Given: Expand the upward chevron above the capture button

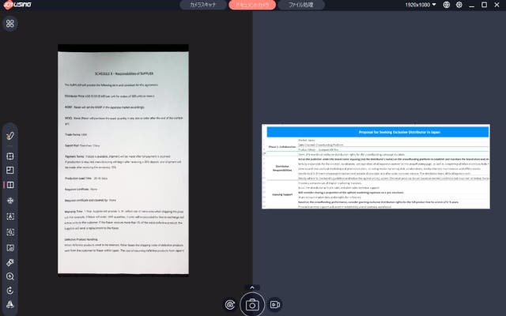Looking at the screenshot, I should click(x=252, y=287).
